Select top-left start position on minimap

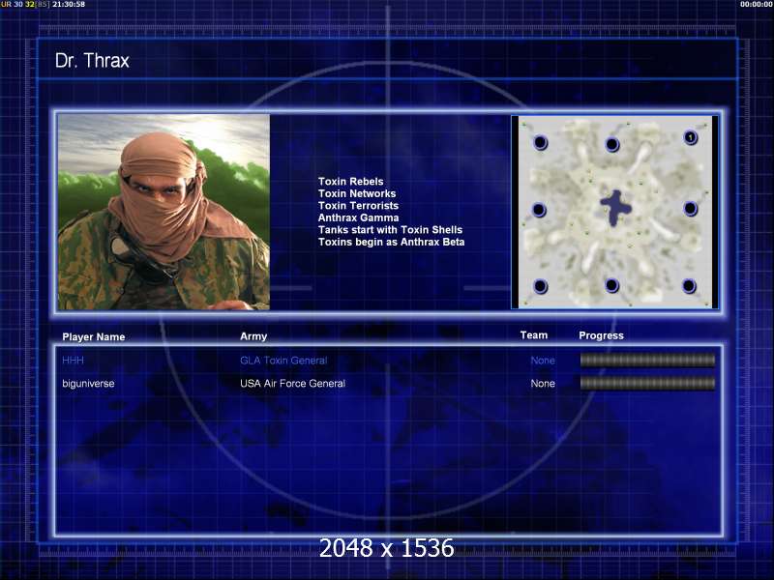541,143
